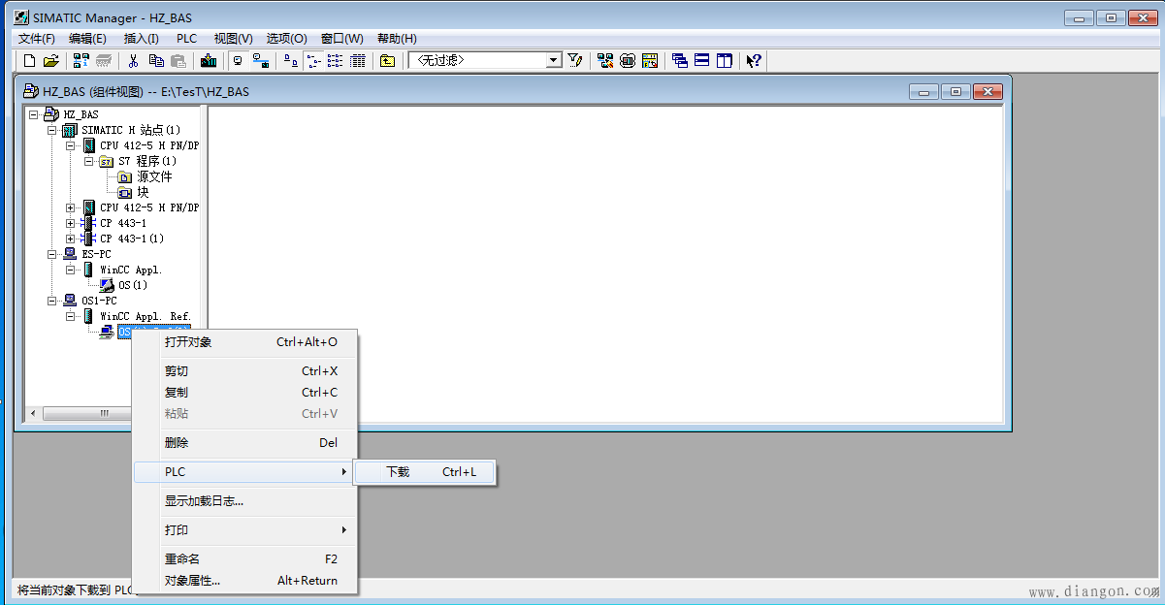Show accessible nodes via toolbar icon
The image size is (1165, 605).
click(x=81, y=60)
